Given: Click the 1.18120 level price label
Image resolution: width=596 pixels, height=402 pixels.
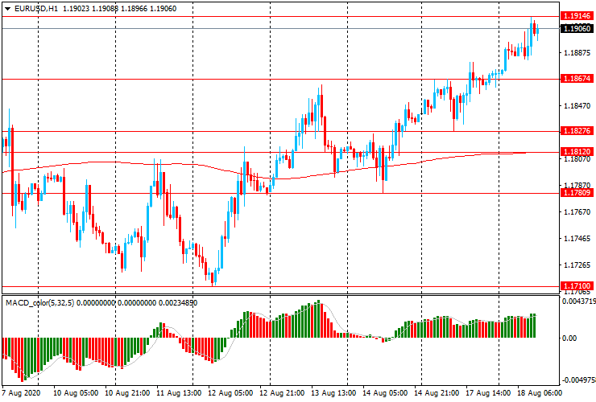Looking at the screenshot, I should 577,152.
